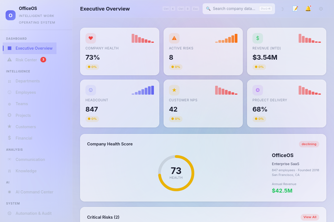
Task: Open the notifications bell
Action: (308, 9)
